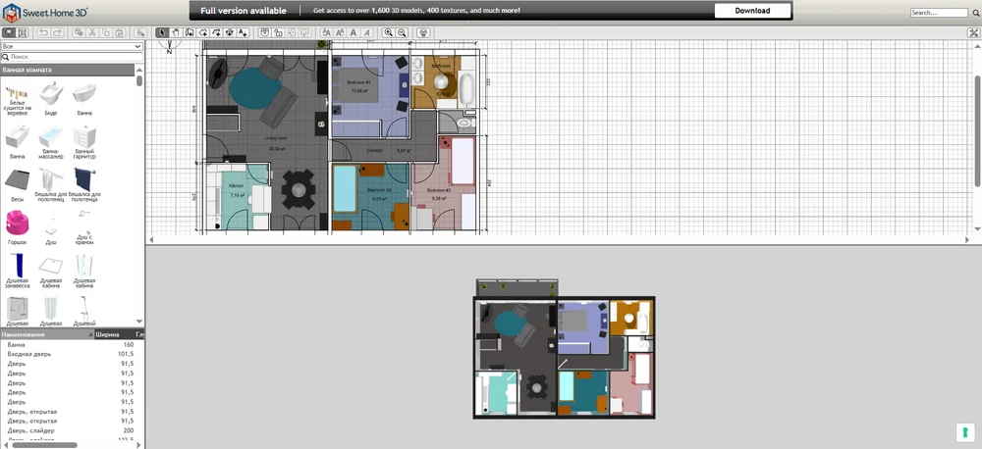The image size is (982, 449).
Task: Click the Sweet Home 3D logo link
Action: click(45, 12)
